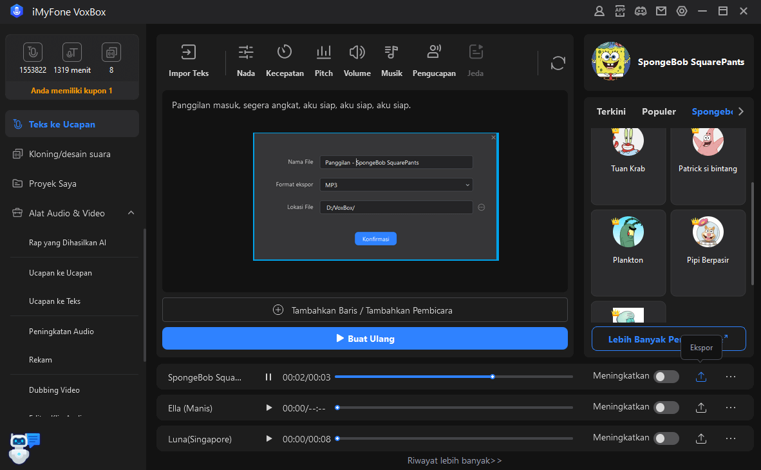Click Lebih Banyak button for more voices
Image resolution: width=761 pixels, height=470 pixels.
pos(668,339)
